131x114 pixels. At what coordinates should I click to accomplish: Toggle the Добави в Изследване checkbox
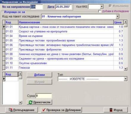click(x=100, y=11)
